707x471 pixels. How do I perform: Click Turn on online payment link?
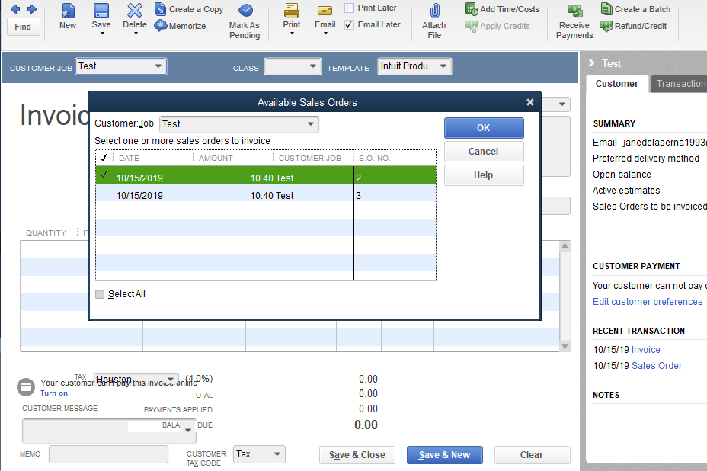54,393
